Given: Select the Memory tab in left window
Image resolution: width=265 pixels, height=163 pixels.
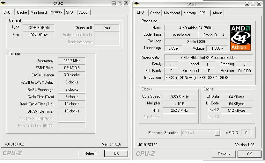Looking at the screenshot, I should coord(56,12).
